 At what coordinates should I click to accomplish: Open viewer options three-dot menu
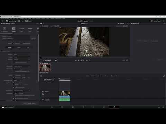tap(128, 24)
